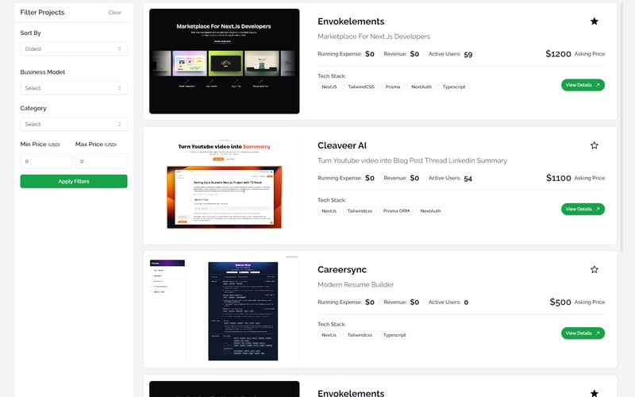Open Sort By dropdown showing Oldest
The height and width of the screenshot is (397, 635).
click(x=74, y=49)
